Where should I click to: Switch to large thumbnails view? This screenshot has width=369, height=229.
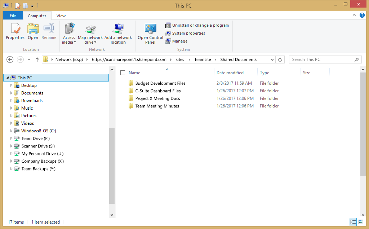361,222
